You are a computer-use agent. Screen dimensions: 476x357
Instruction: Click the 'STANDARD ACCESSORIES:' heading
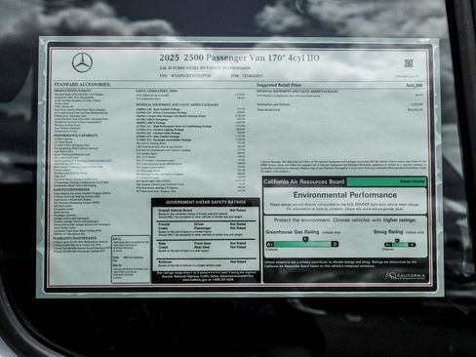tap(82, 85)
